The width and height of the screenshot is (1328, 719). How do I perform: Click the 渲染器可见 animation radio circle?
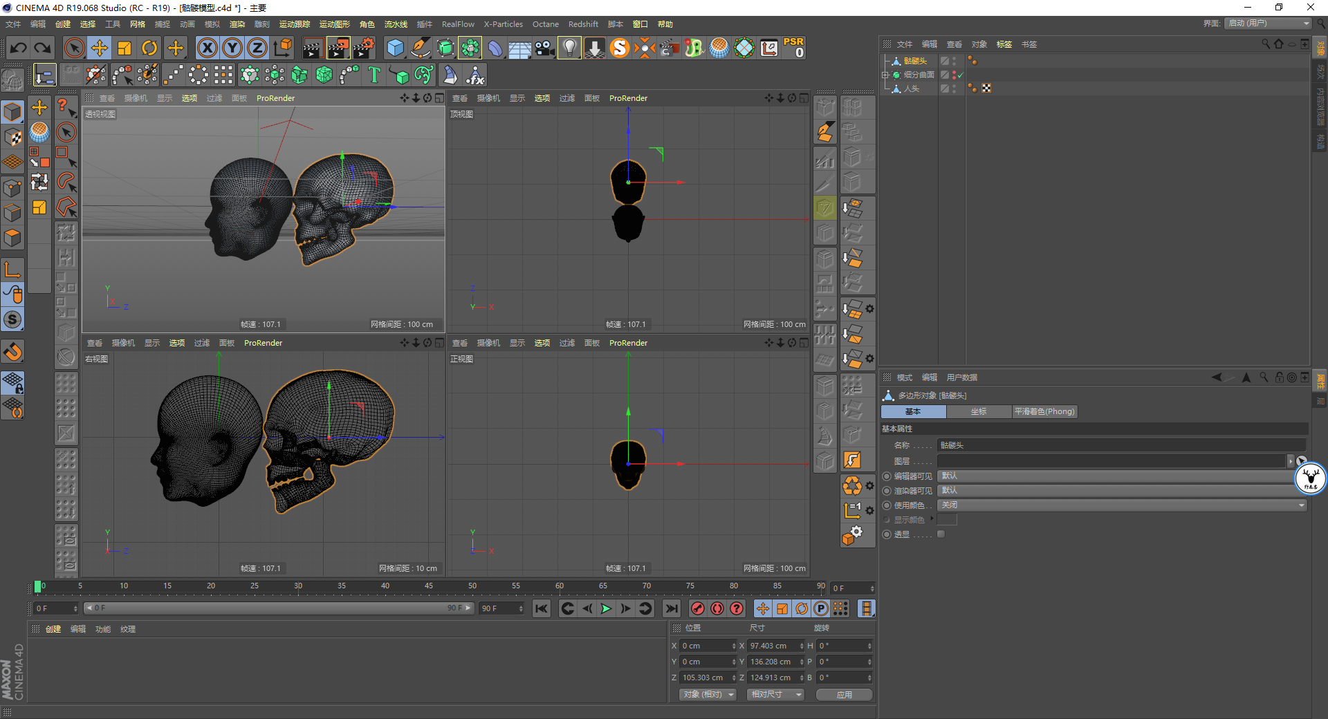click(x=887, y=491)
